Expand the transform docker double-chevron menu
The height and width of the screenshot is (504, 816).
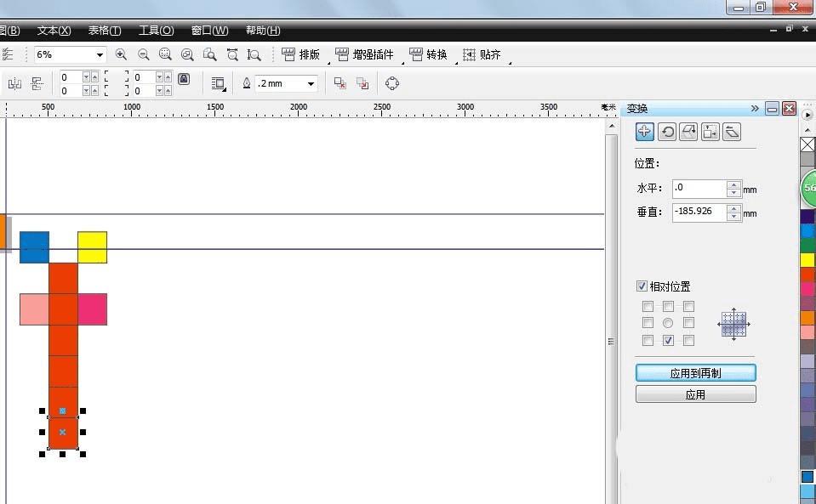[755, 108]
